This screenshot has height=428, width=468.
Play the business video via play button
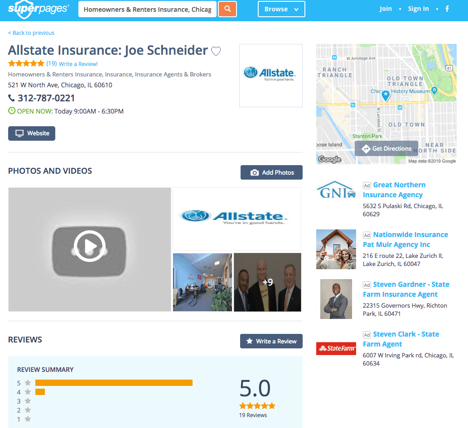coord(89,246)
